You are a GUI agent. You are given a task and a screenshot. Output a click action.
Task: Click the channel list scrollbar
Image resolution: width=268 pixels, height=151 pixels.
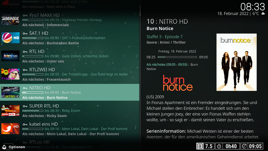[x=140, y=10]
